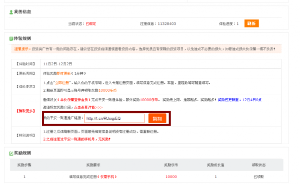
Task: Click the 【体验要求】 row label
Action: coord(26,87)
